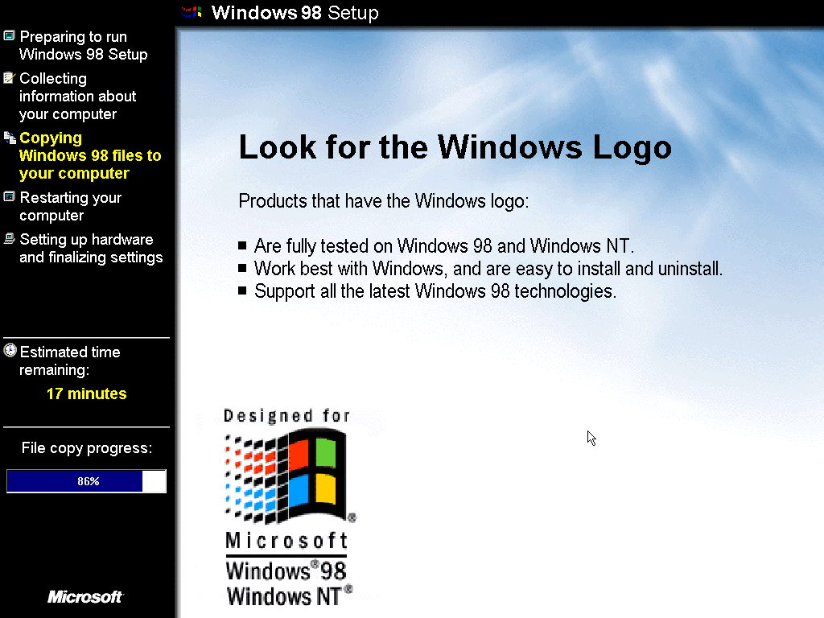Click the File copy progress label
The width and height of the screenshot is (824, 618).
point(87,448)
